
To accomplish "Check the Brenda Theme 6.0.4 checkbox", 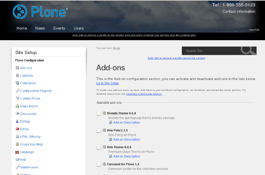I will click(x=99, y=114).
